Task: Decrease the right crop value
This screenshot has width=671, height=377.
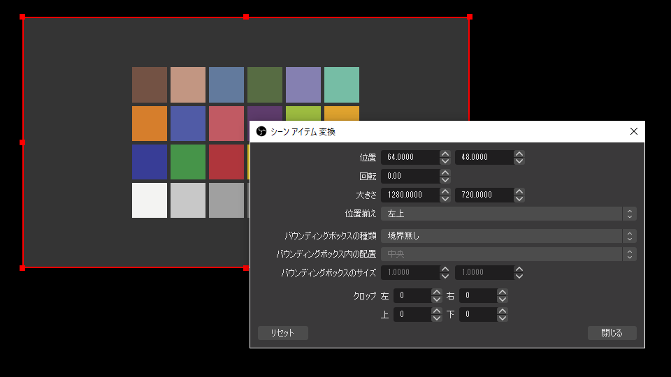Action: pyautogui.click(x=503, y=300)
